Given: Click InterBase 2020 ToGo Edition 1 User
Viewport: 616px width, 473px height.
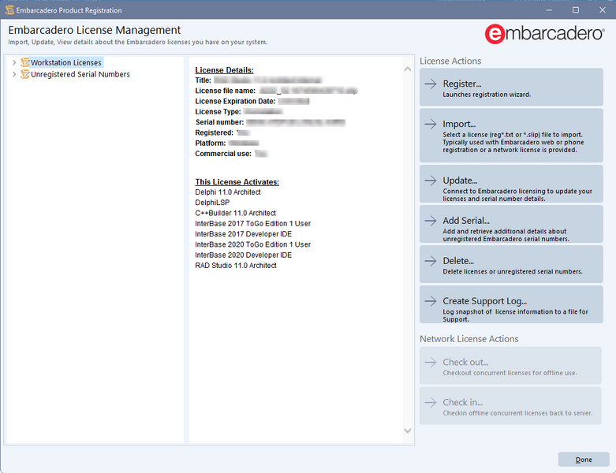Looking at the screenshot, I should 252,244.
